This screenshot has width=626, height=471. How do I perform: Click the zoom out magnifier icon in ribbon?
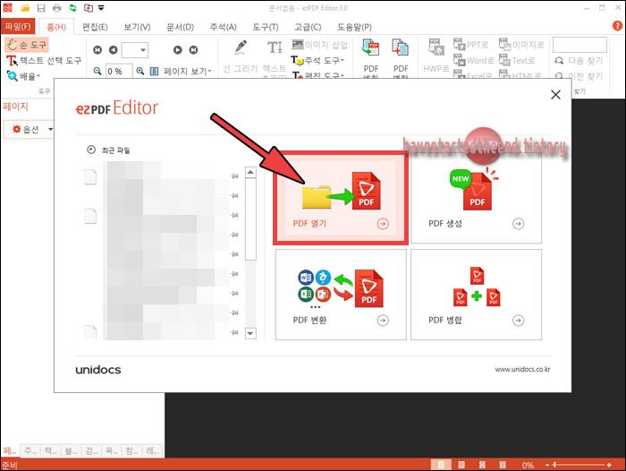(x=97, y=71)
